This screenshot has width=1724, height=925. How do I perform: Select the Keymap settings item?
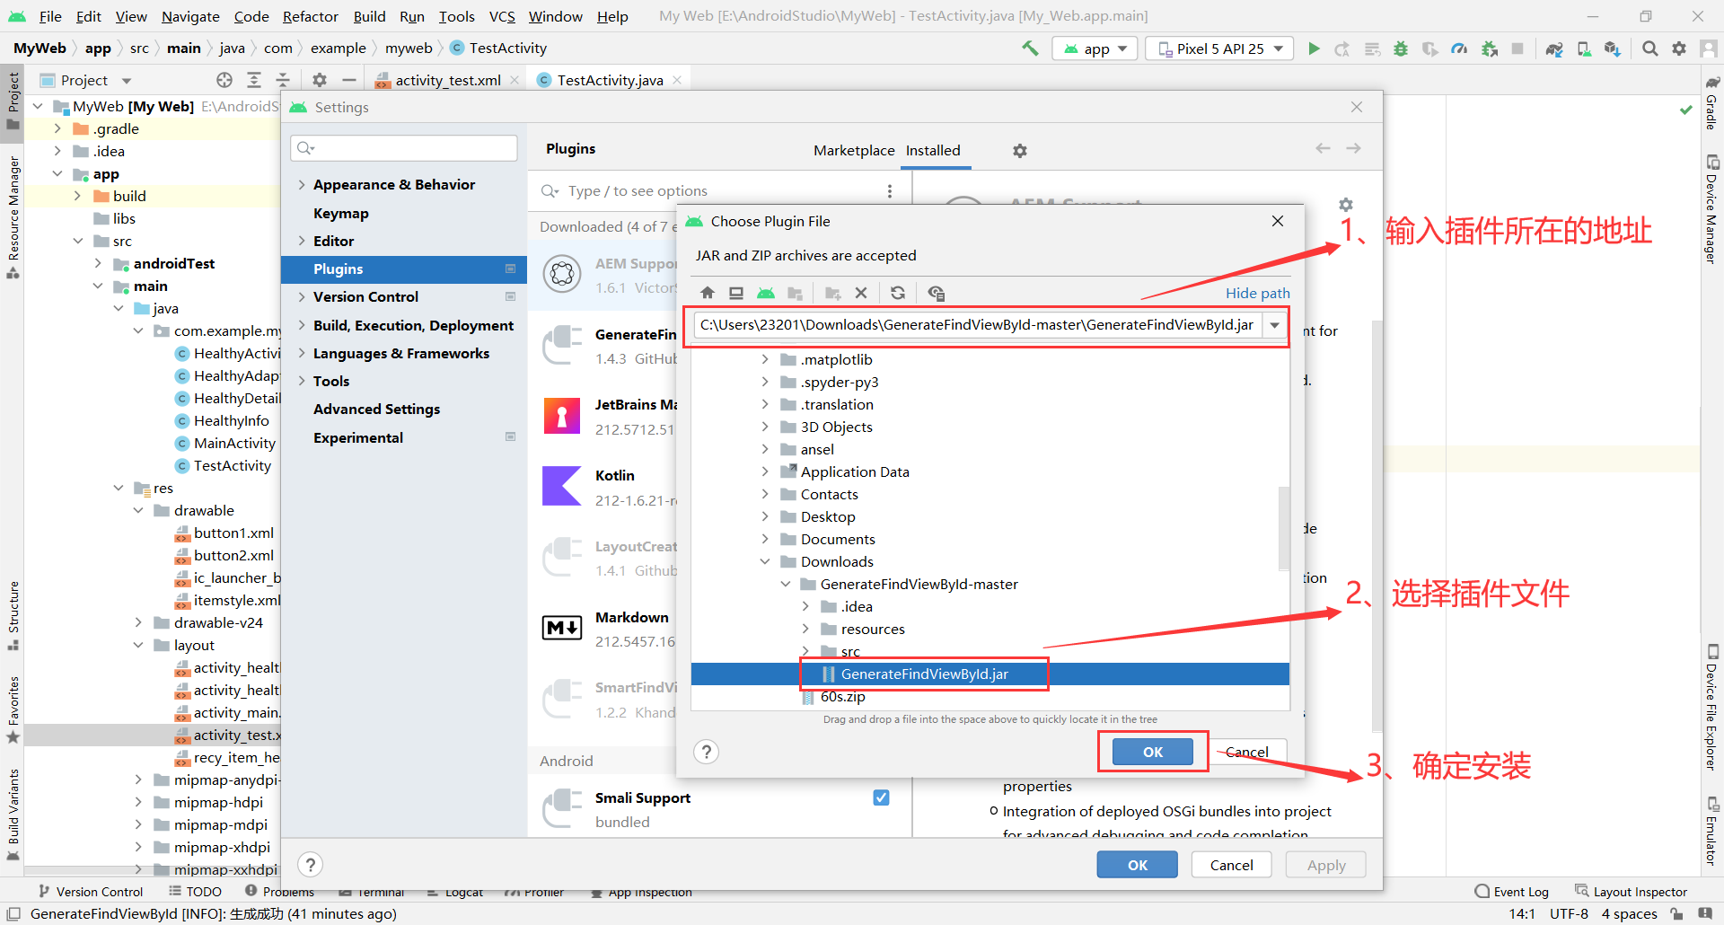(x=341, y=214)
